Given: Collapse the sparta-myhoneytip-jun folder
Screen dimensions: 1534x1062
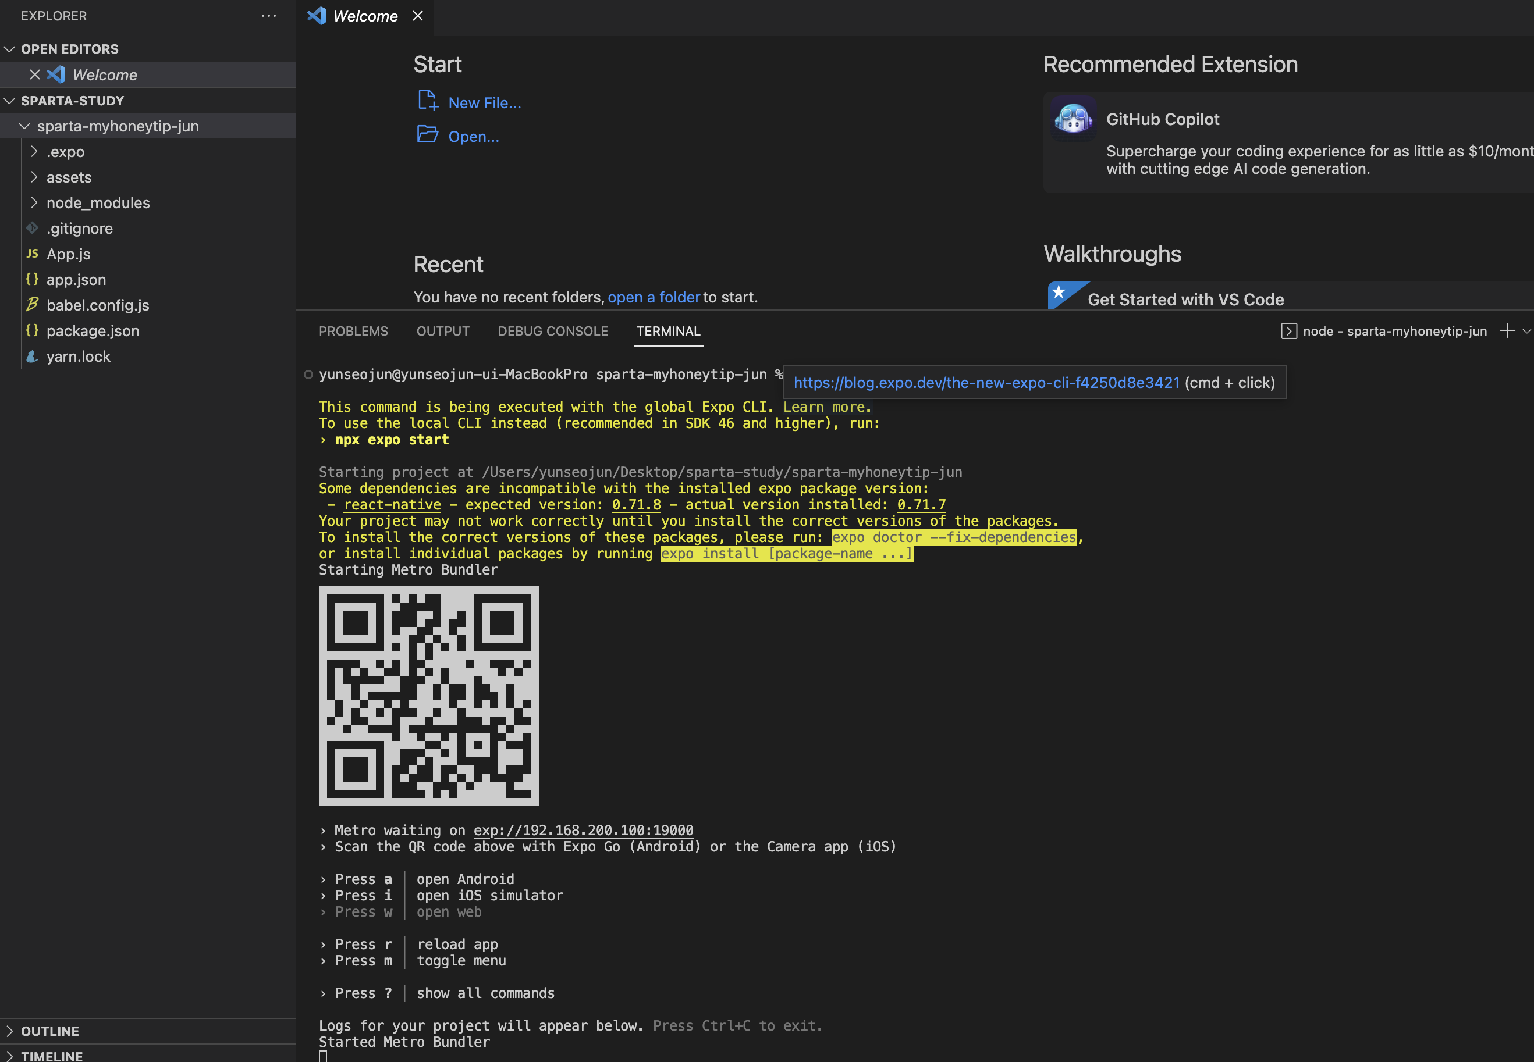Looking at the screenshot, I should [x=24, y=126].
